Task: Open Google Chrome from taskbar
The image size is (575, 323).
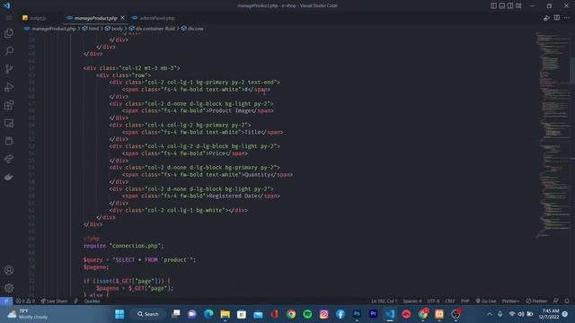Action: coord(291,314)
